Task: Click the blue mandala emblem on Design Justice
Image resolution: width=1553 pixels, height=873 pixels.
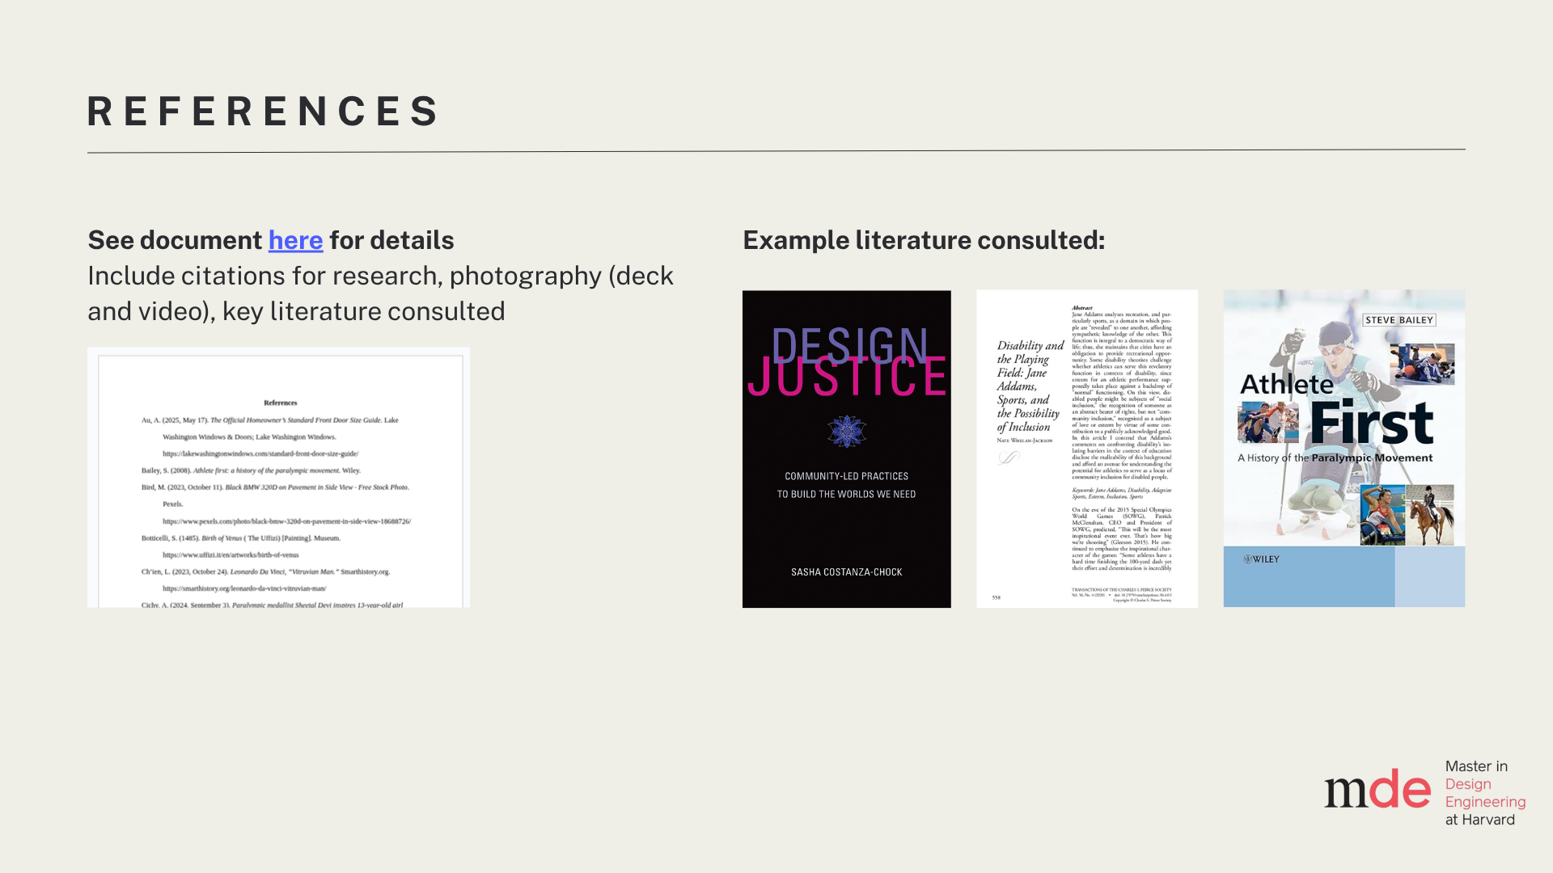Action: click(846, 432)
